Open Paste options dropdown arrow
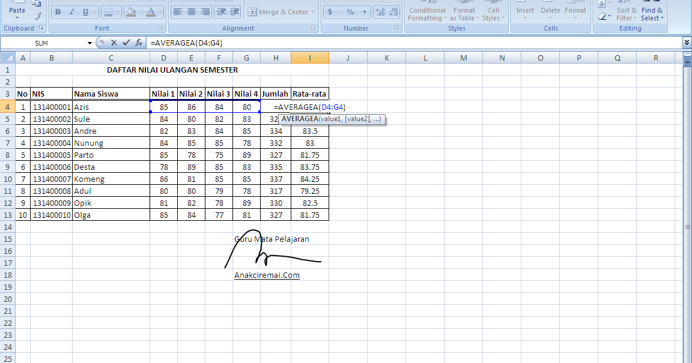 pyautogui.click(x=17, y=17)
